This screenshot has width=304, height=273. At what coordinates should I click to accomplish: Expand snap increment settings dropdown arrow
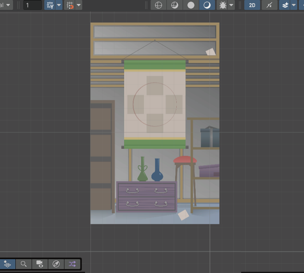tap(79, 5)
